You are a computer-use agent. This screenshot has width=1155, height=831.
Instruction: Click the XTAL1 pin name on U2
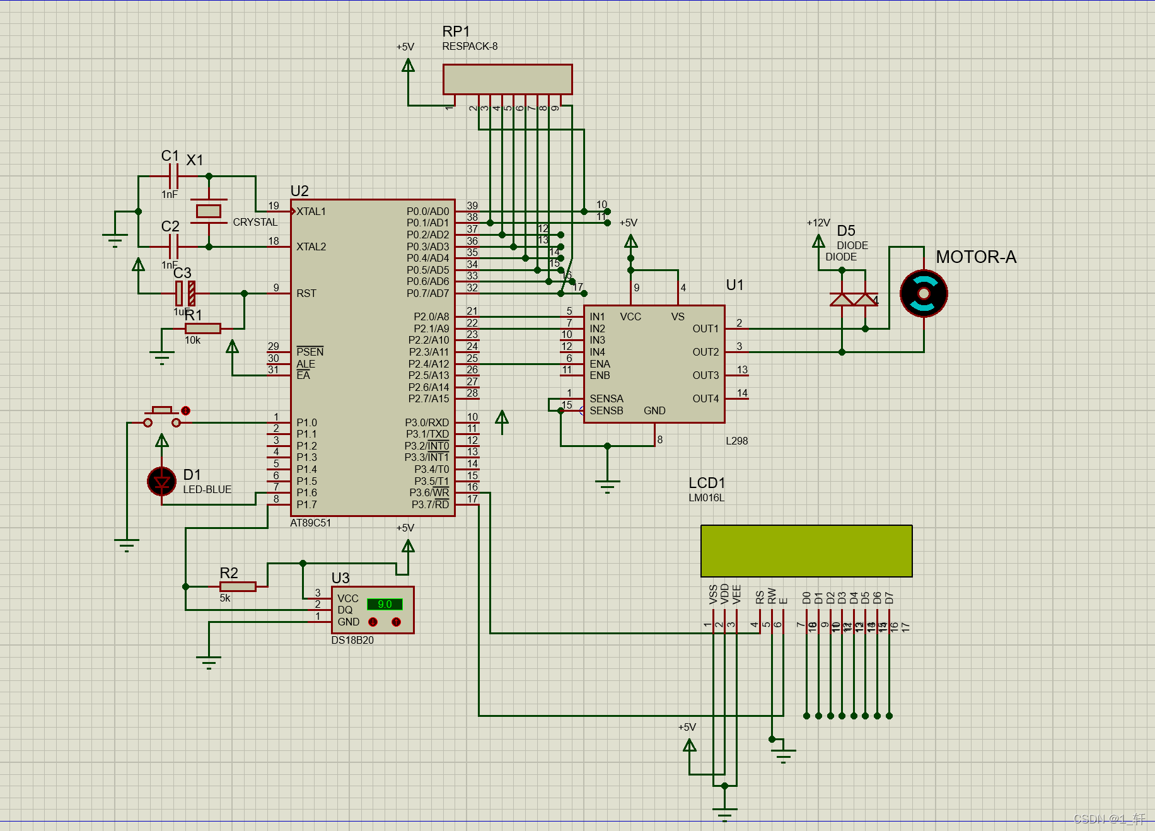coord(311,211)
